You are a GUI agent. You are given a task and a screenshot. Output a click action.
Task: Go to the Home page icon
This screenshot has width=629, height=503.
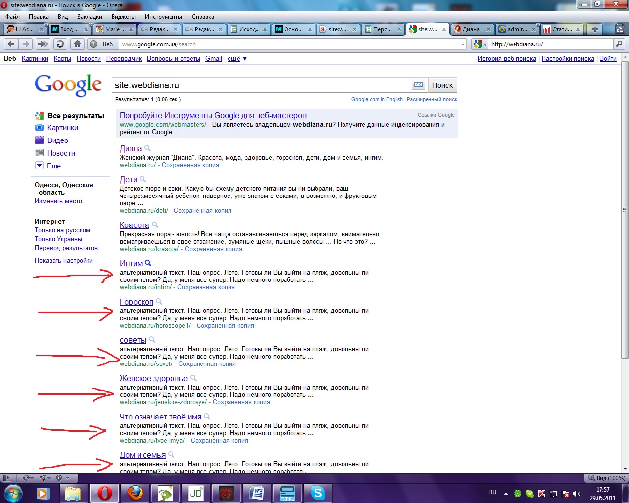[77, 44]
